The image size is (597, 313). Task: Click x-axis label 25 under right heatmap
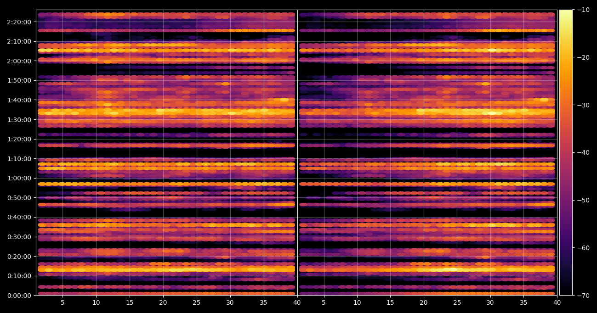457,302
